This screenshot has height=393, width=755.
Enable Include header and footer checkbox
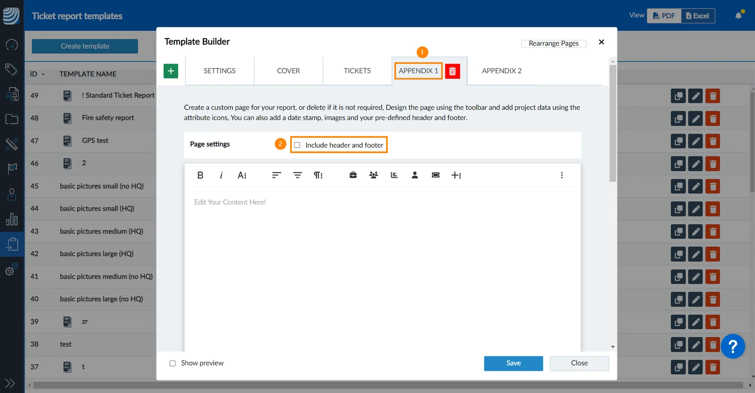pyautogui.click(x=297, y=145)
